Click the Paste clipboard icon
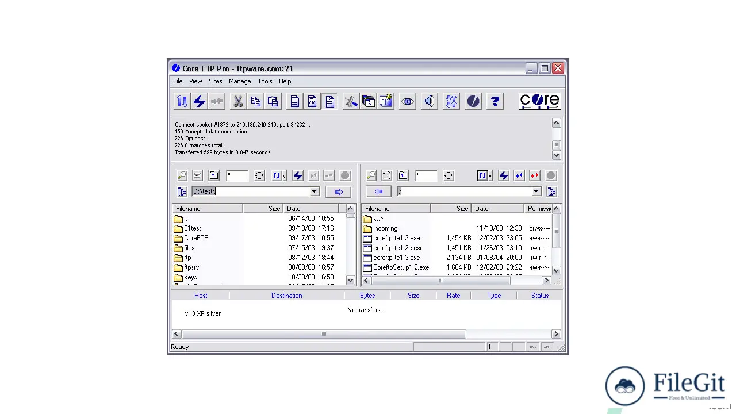This screenshot has width=736, height=414. 273,102
